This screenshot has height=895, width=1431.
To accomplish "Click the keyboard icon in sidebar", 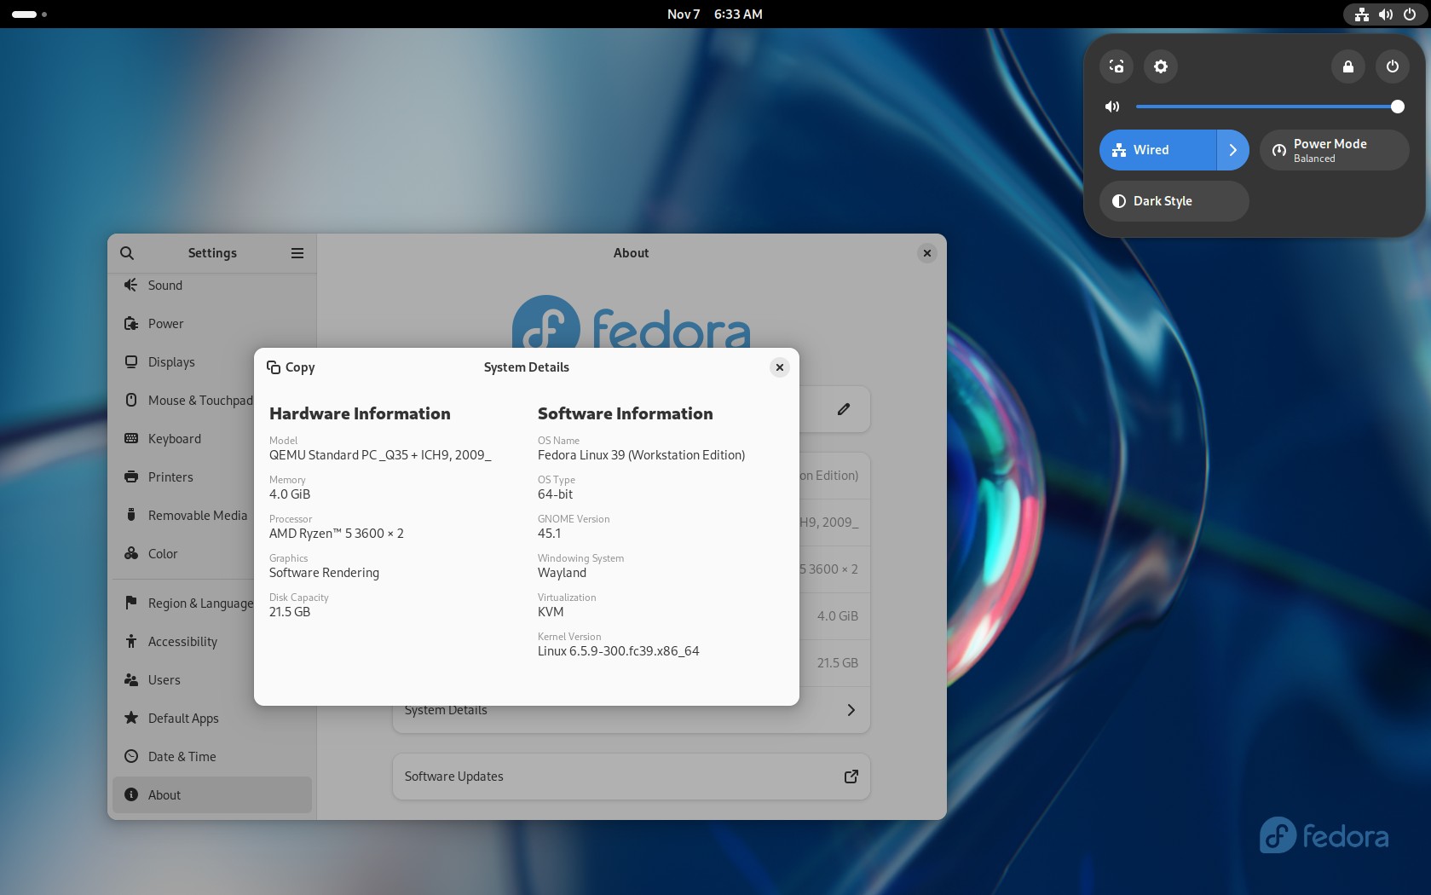I will pos(130,438).
